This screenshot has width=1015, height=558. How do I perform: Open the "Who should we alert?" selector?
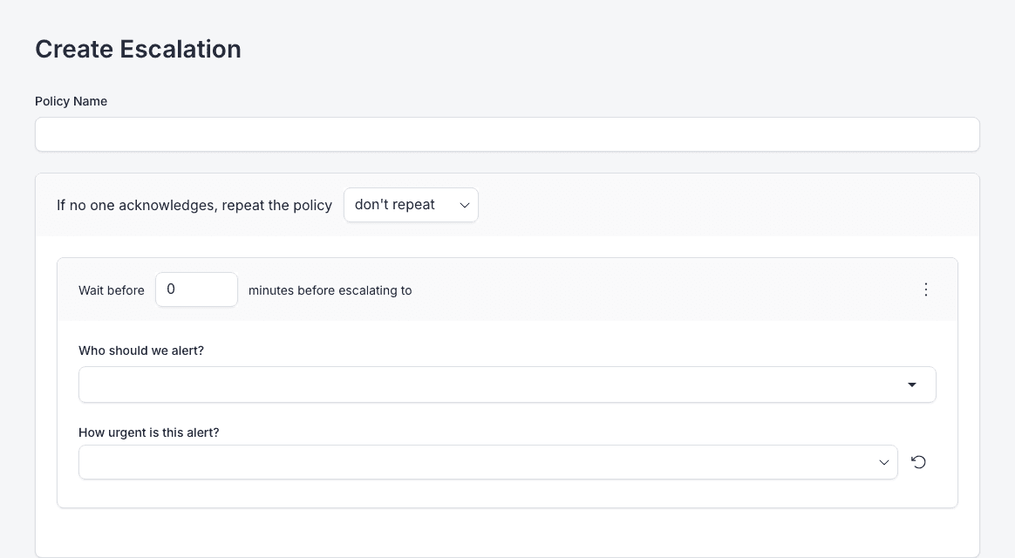(507, 384)
